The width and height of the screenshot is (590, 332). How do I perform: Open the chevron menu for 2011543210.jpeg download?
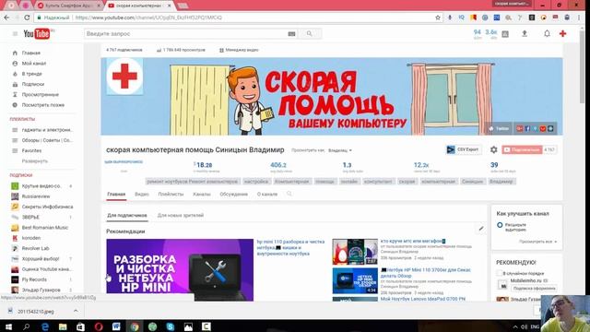(76, 311)
